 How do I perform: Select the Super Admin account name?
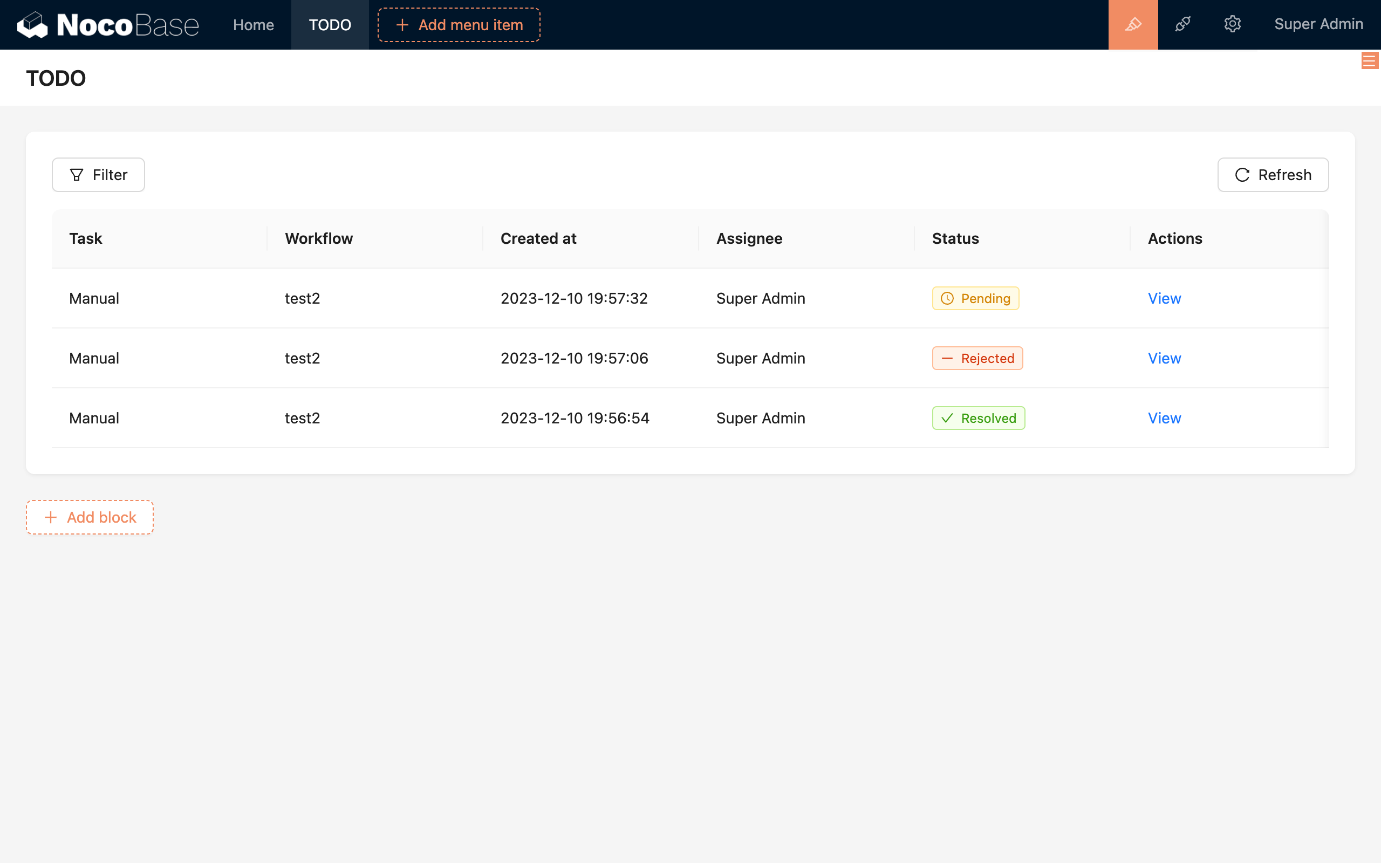1319,25
